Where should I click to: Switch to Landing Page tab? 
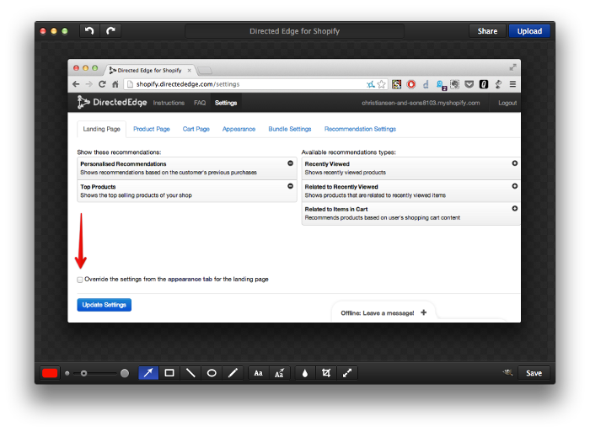tap(102, 129)
